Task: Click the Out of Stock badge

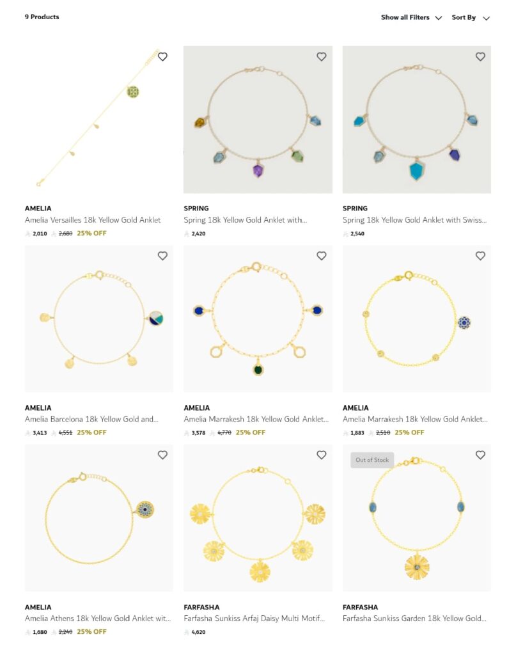Action: pos(372,460)
